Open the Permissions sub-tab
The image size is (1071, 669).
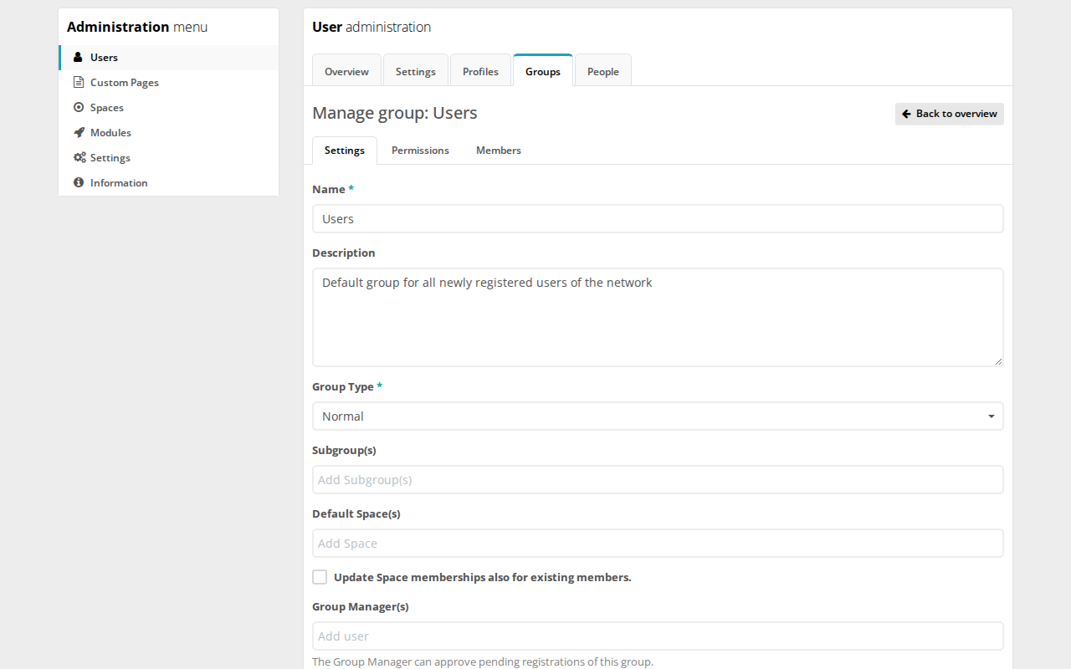tap(420, 151)
